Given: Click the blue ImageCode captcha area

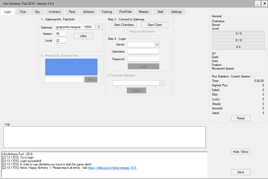Looking at the screenshot, I should [x=71, y=67].
